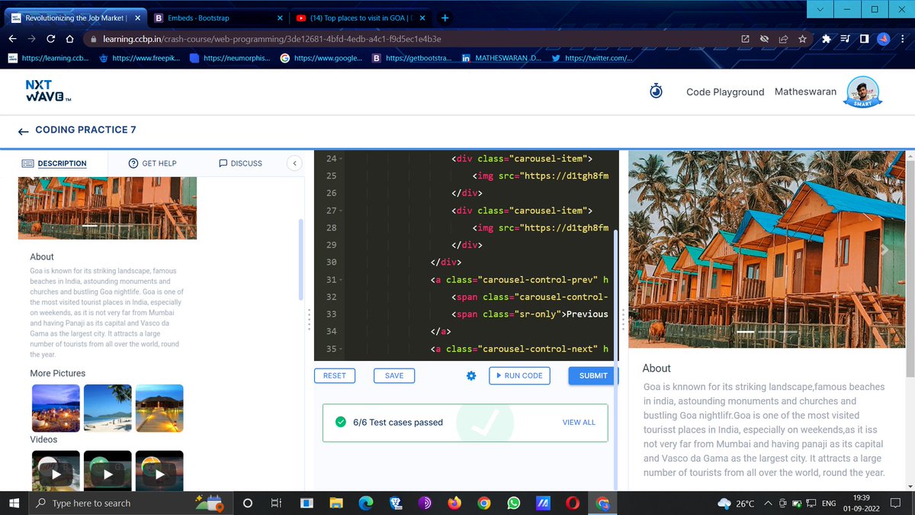The width and height of the screenshot is (915, 515).
Task: Switch to the Get Help tab
Action: (152, 163)
